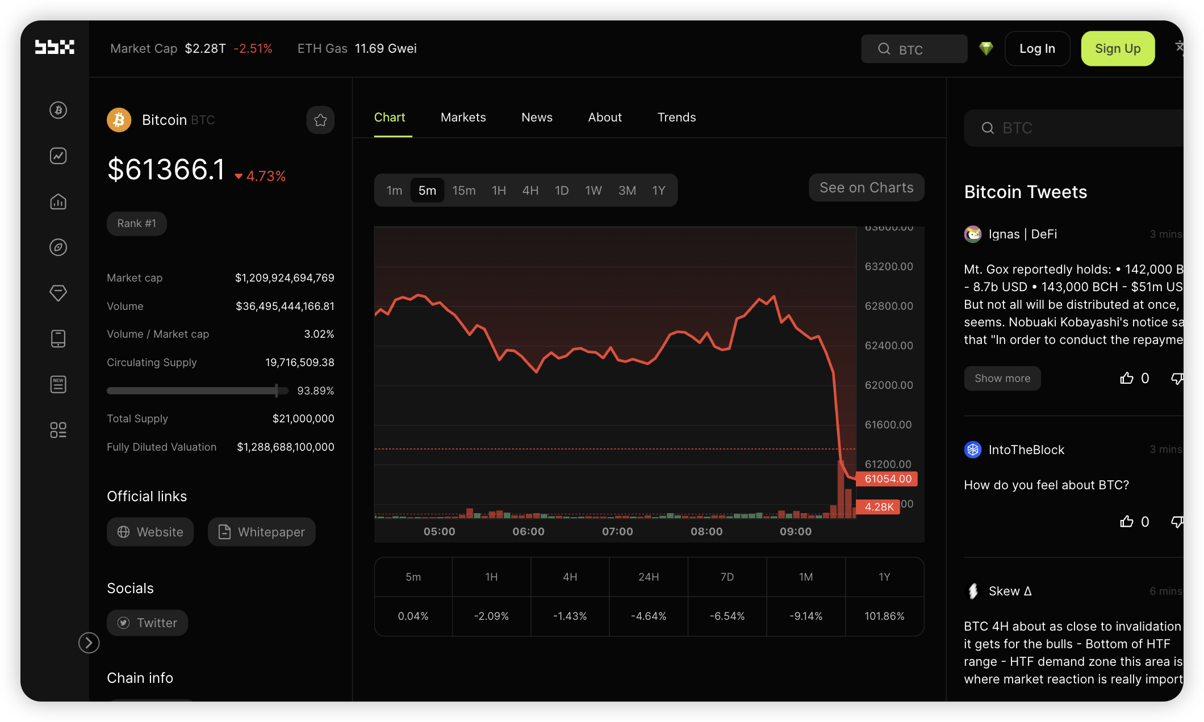
Task: Click the OKX logo in the header
Action: [55, 48]
